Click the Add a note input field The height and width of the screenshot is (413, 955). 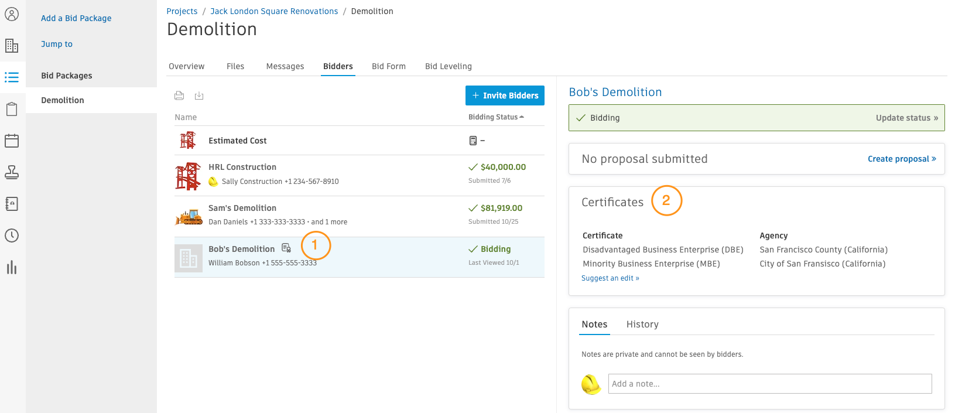point(769,384)
